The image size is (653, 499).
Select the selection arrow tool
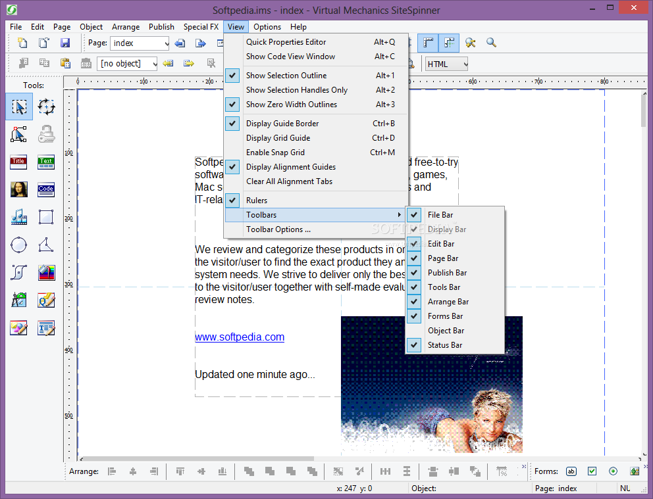tap(19, 107)
